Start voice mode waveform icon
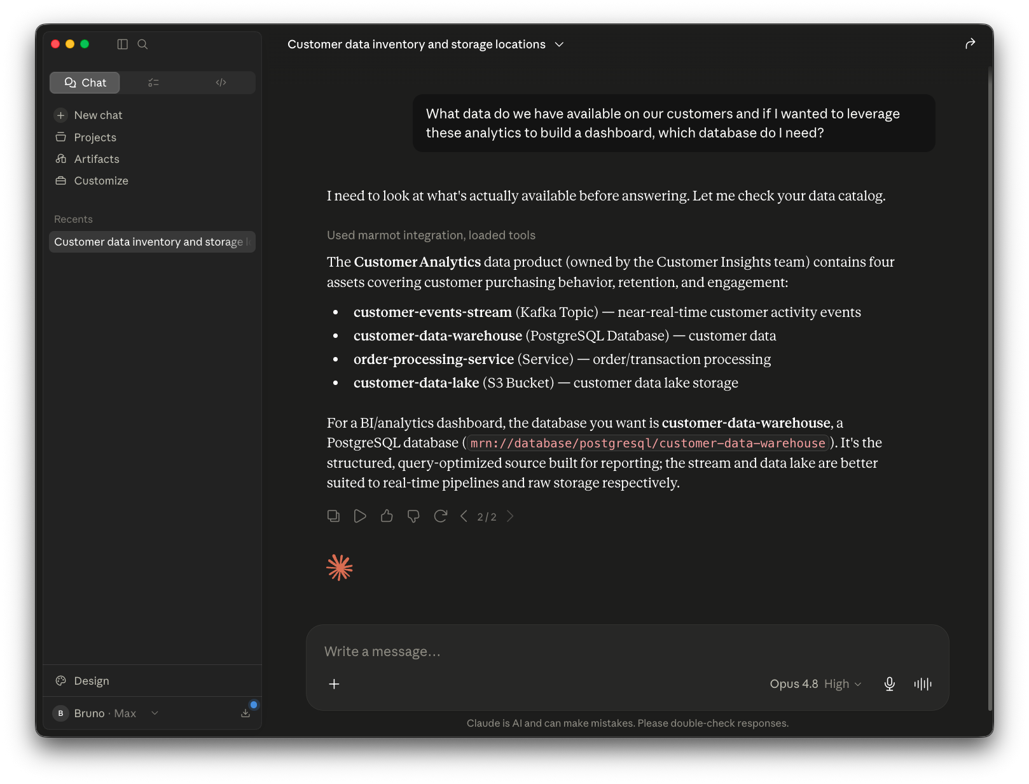 click(923, 684)
